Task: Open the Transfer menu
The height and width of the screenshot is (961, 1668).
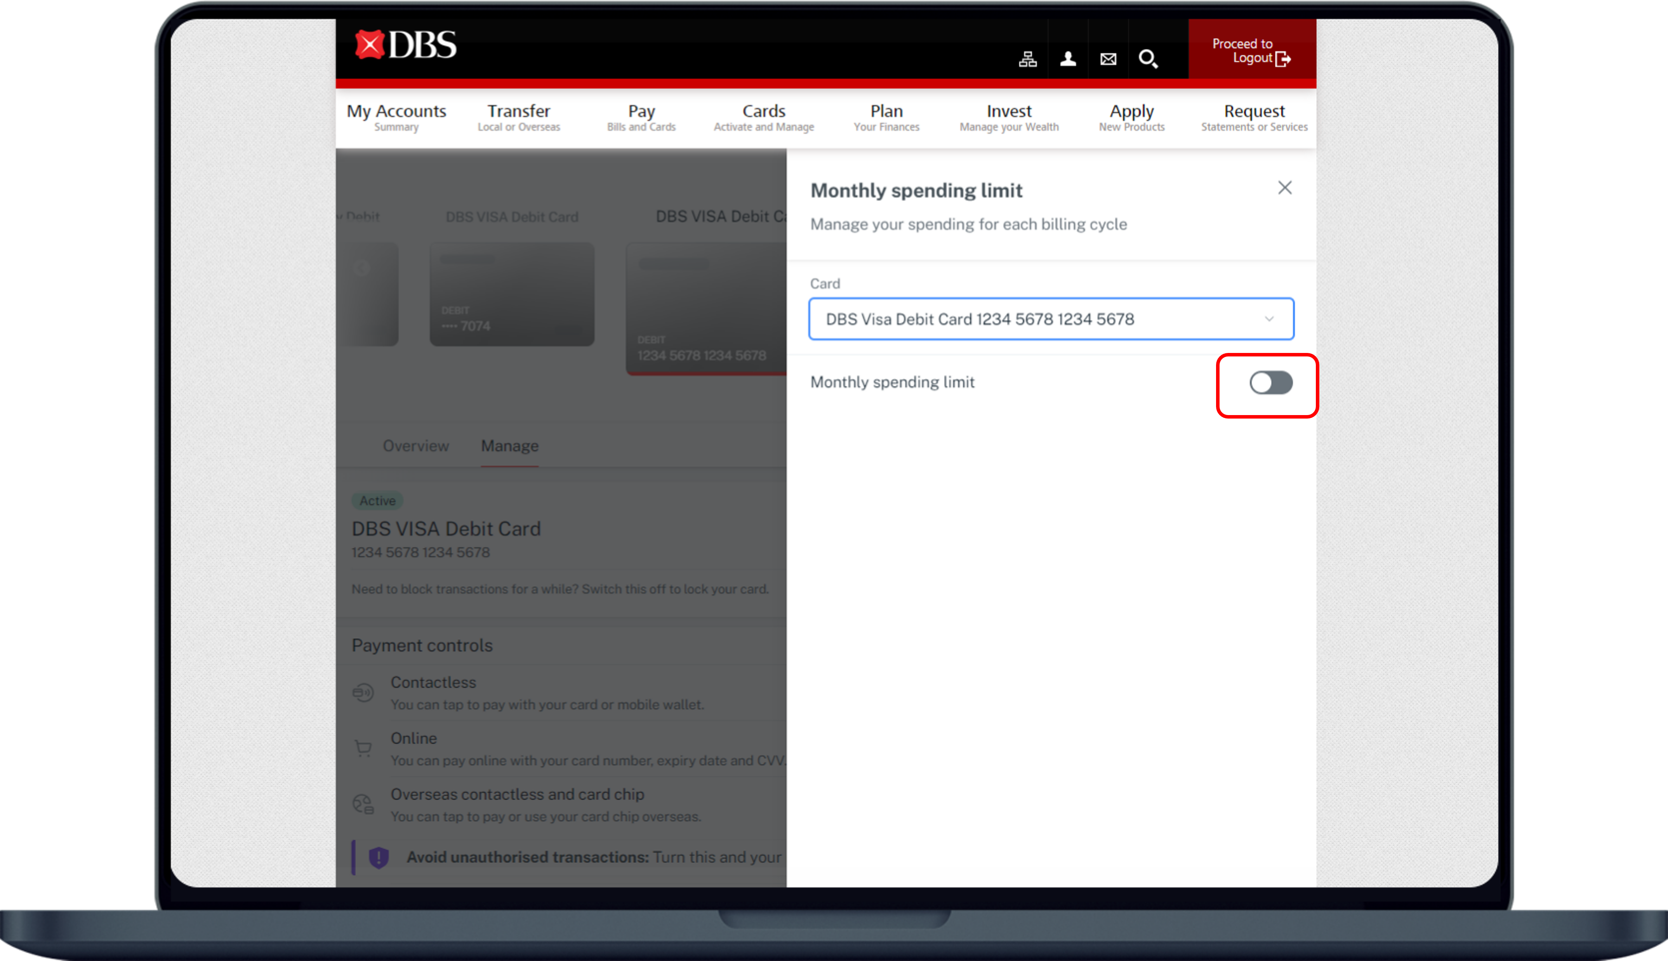Action: [519, 118]
